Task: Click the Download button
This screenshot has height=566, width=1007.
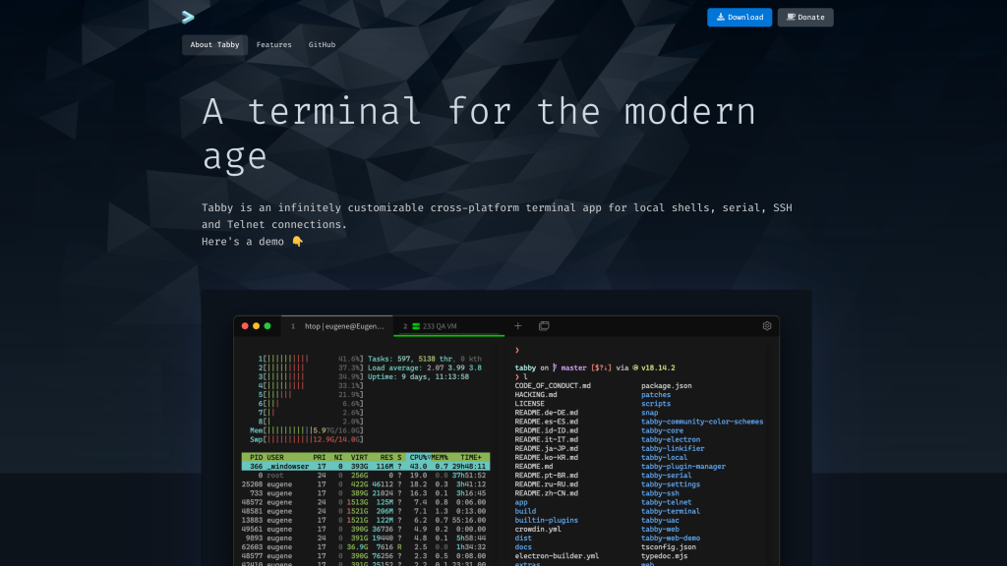Action: (740, 18)
